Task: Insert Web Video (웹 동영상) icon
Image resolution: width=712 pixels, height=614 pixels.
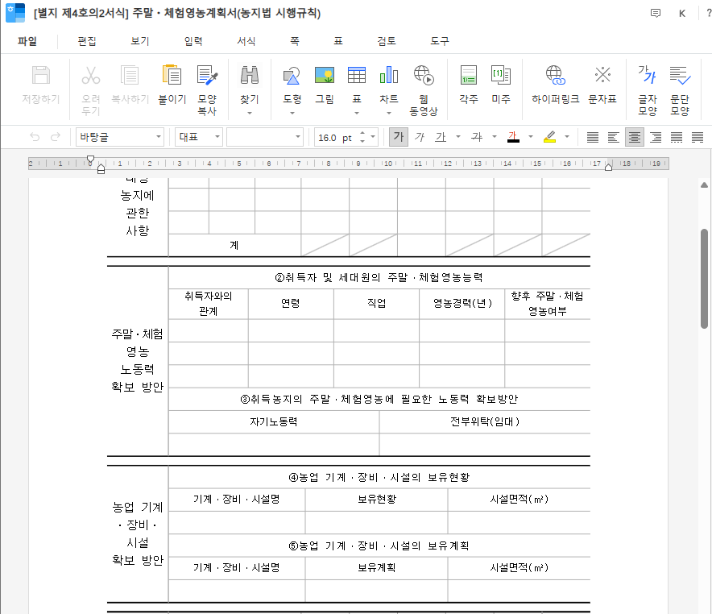Action: 424,76
